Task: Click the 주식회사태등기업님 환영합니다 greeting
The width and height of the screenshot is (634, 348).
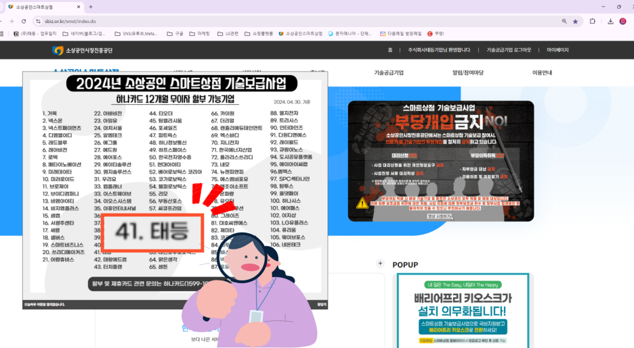Action: tap(440, 50)
